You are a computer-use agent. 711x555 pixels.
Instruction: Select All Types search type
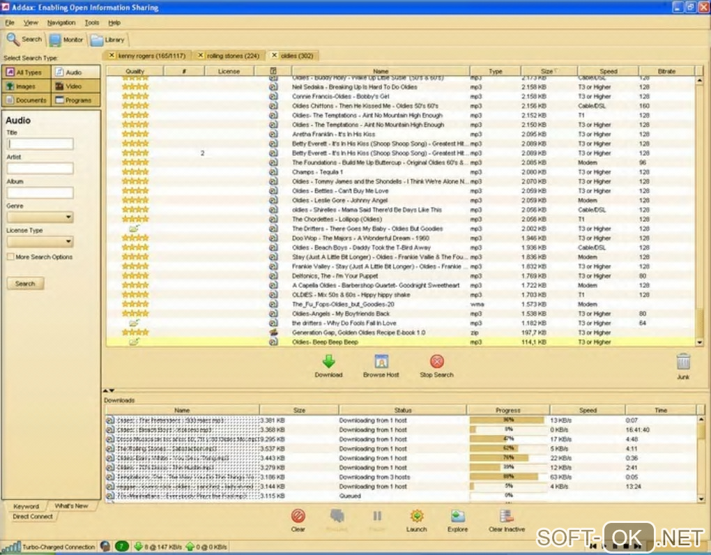coord(26,72)
